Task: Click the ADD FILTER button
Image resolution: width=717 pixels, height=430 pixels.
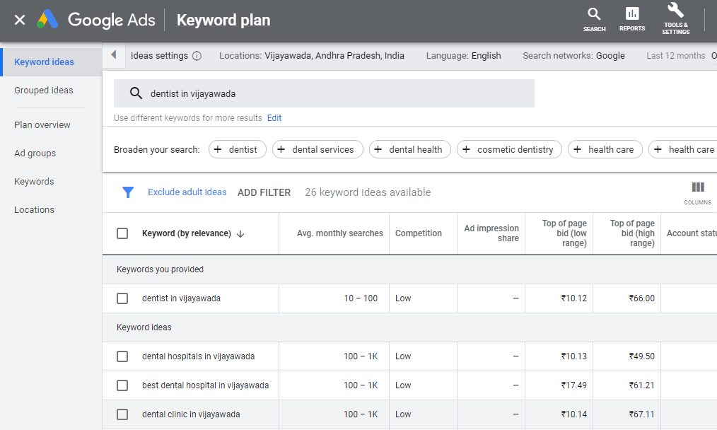Action: [264, 192]
